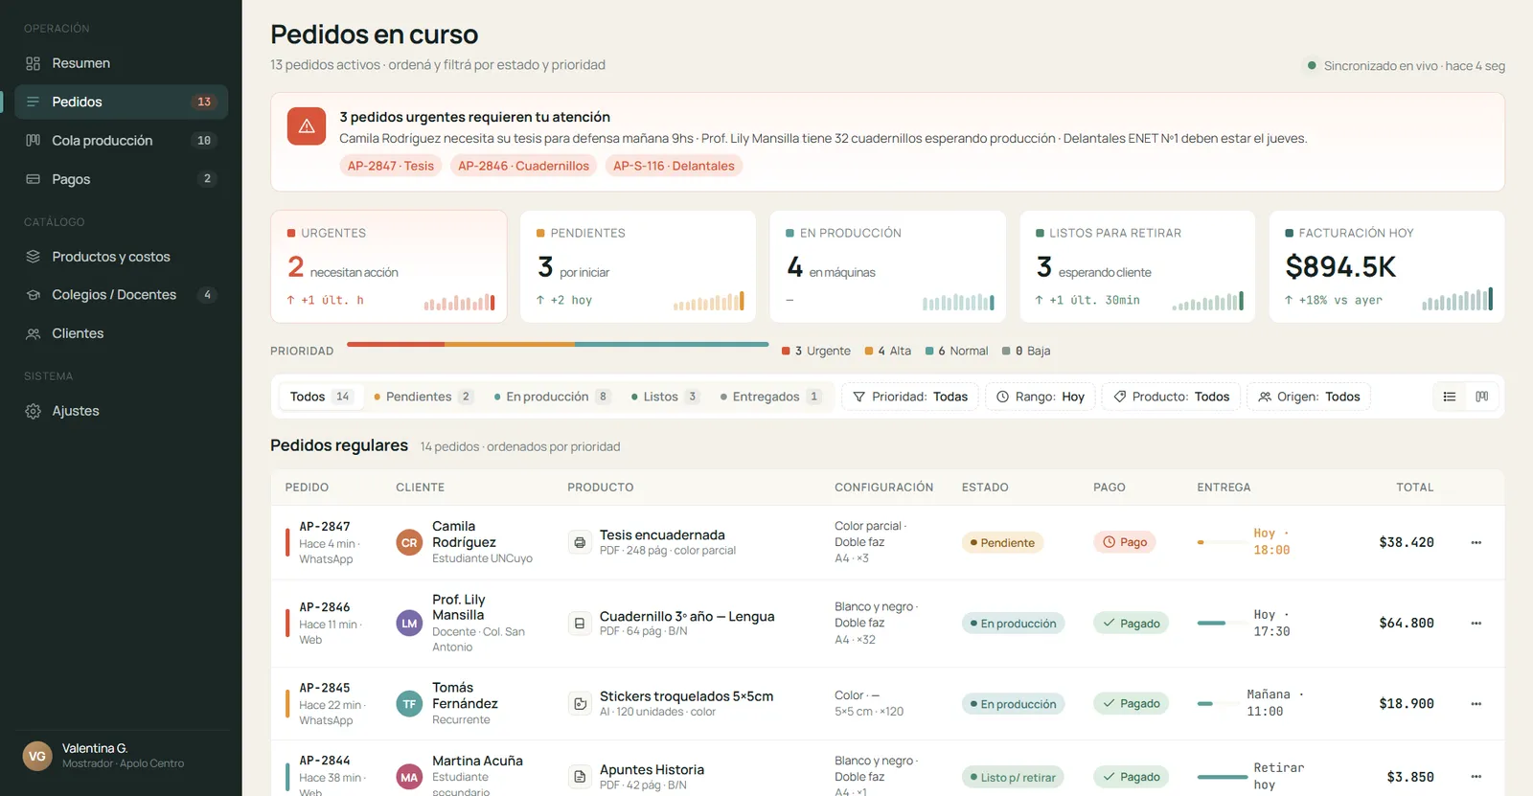Click order number AP-2845

325,688
